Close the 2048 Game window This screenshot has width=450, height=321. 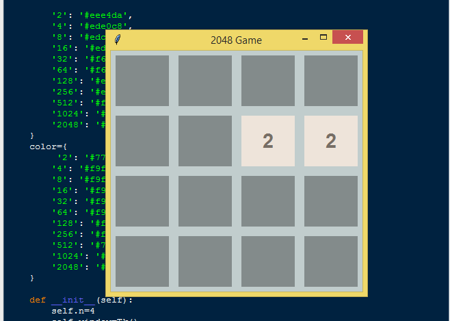click(x=347, y=38)
